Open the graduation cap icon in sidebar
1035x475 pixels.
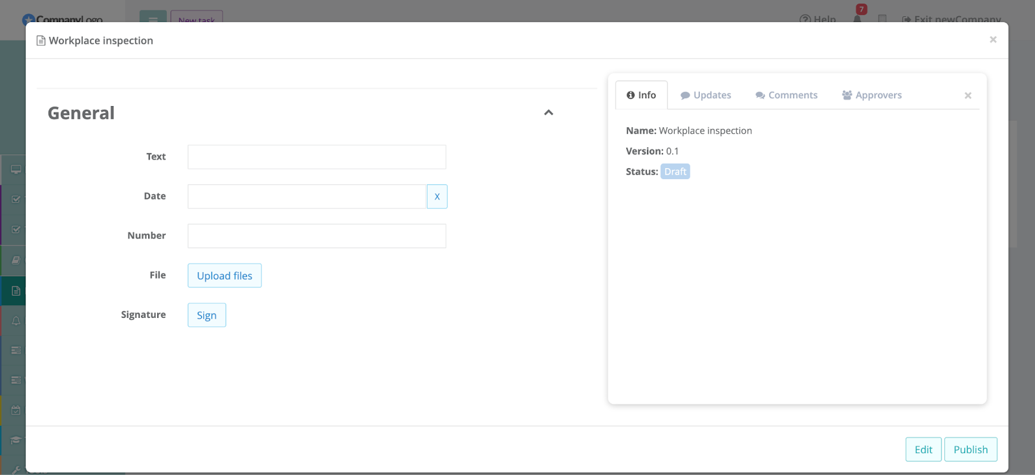(16, 440)
